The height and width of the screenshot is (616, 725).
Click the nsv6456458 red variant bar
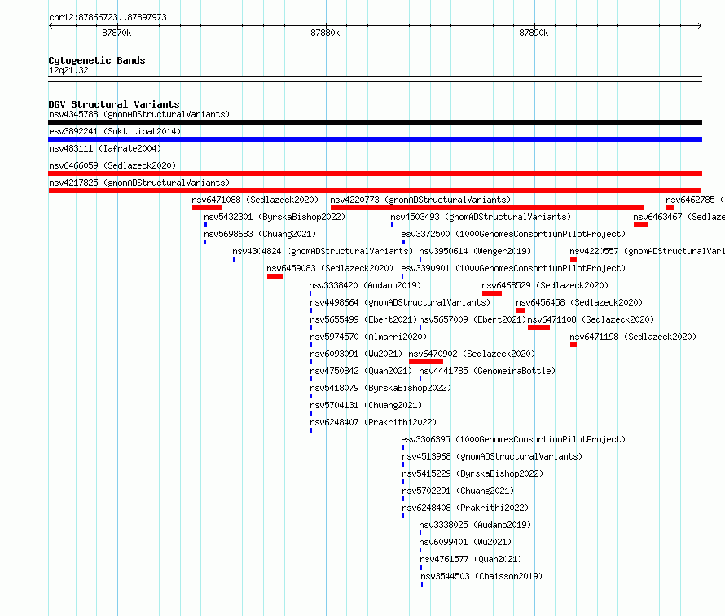click(x=521, y=310)
